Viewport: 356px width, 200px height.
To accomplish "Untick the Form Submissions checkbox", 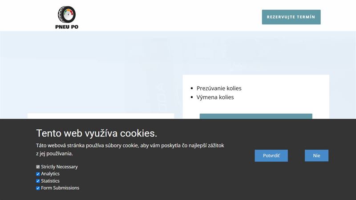I will point(38,188).
